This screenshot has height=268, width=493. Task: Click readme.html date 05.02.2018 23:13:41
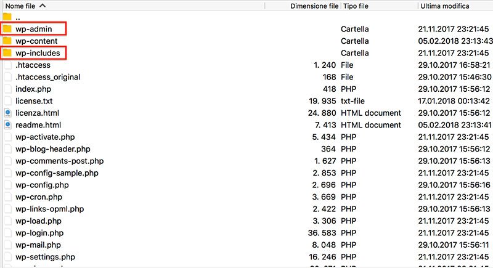pyautogui.click(x=455, y=124)
